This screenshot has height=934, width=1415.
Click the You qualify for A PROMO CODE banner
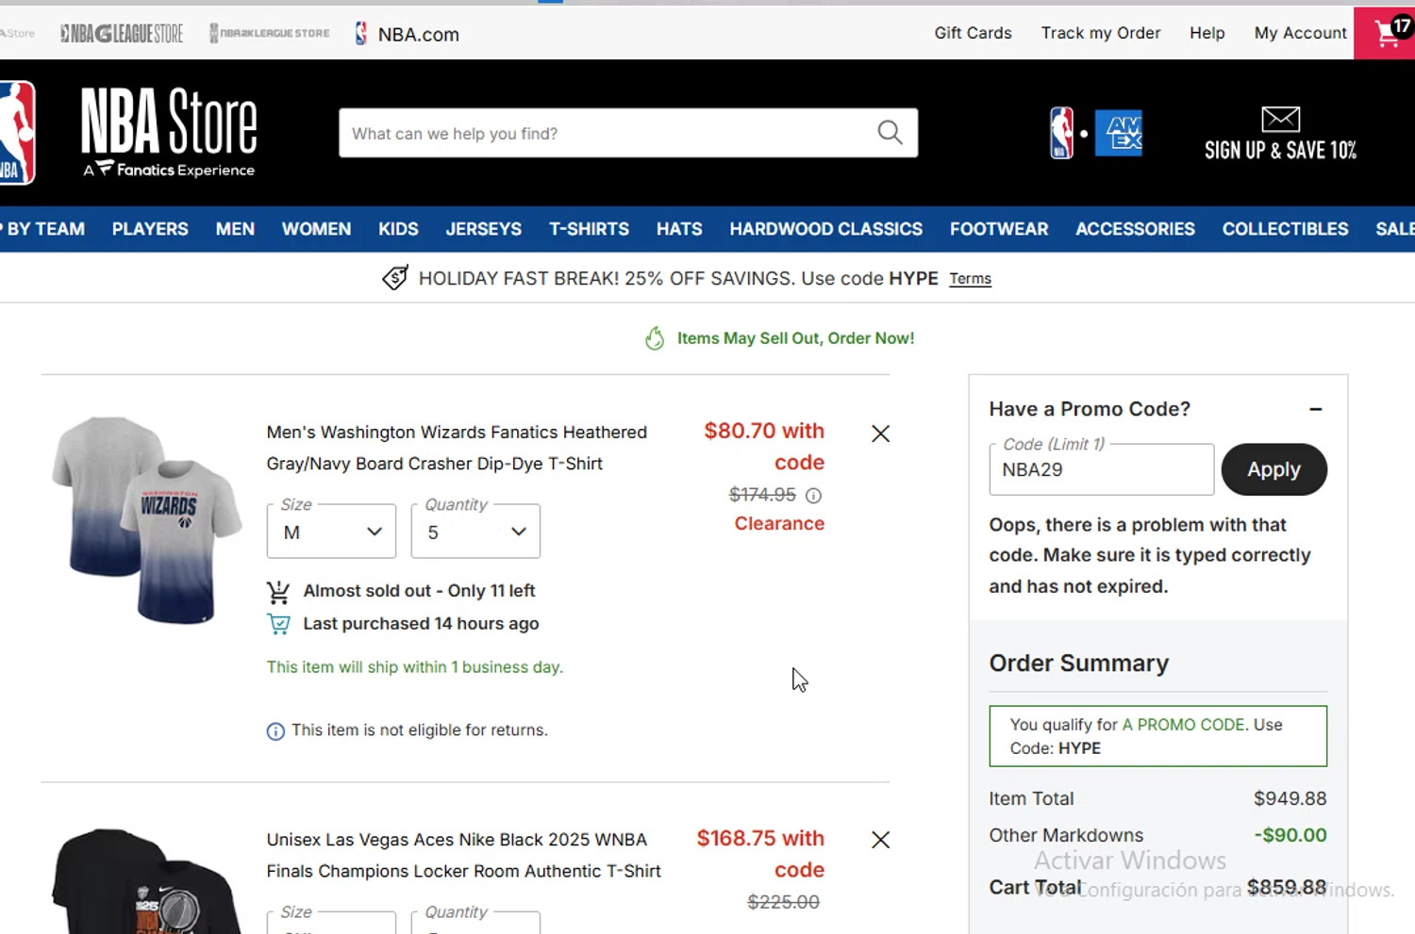click(1157, 736)
